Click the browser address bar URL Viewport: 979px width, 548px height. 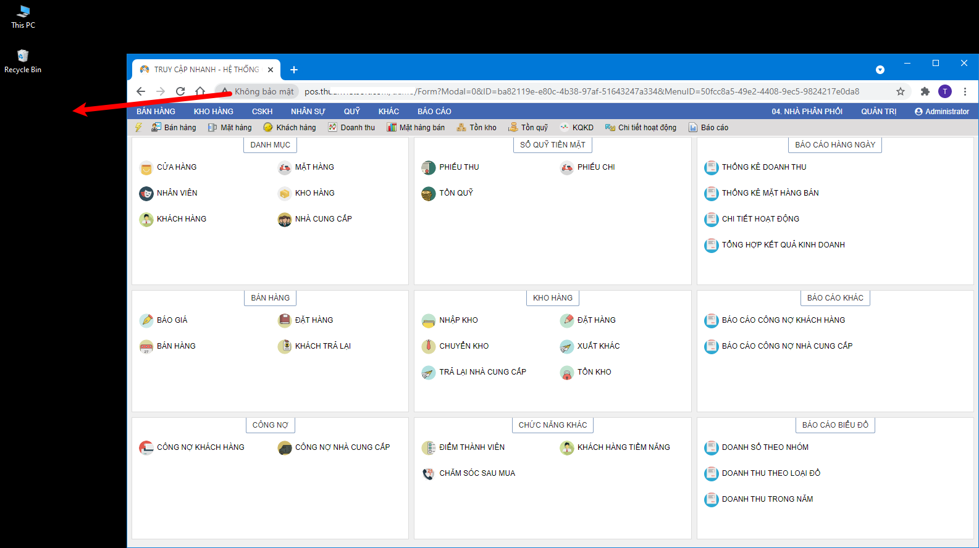(581, 91)
